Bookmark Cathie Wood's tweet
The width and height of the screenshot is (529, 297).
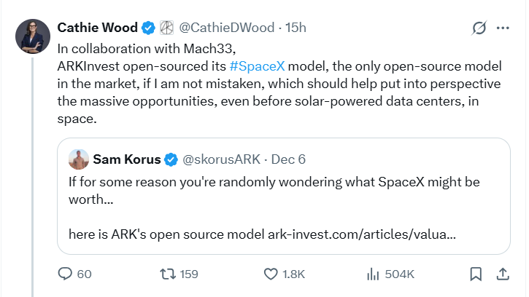[475, 274]
